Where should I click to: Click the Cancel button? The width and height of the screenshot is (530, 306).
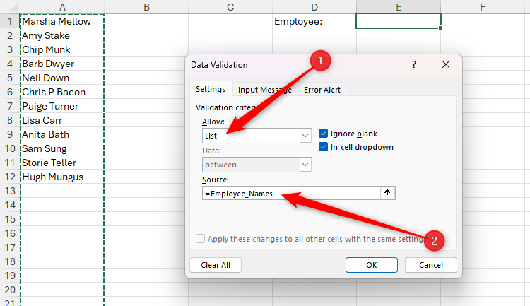430,265
